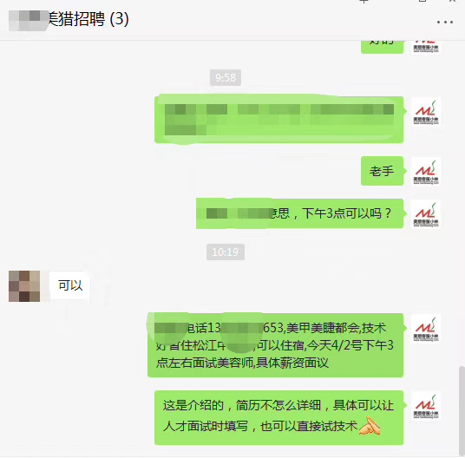The image size is (465, 458).
Task: Click the chat scrollbar thumb on right edge
Action: 462,410
